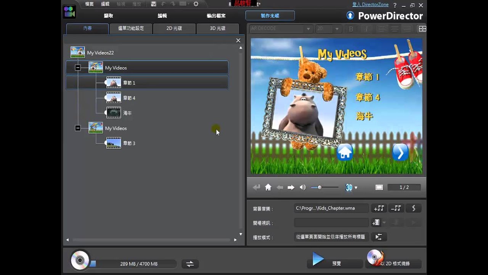Click the 289 MB / 4700 MB capacity bar

pyautogui.click(x=133, y=264)
